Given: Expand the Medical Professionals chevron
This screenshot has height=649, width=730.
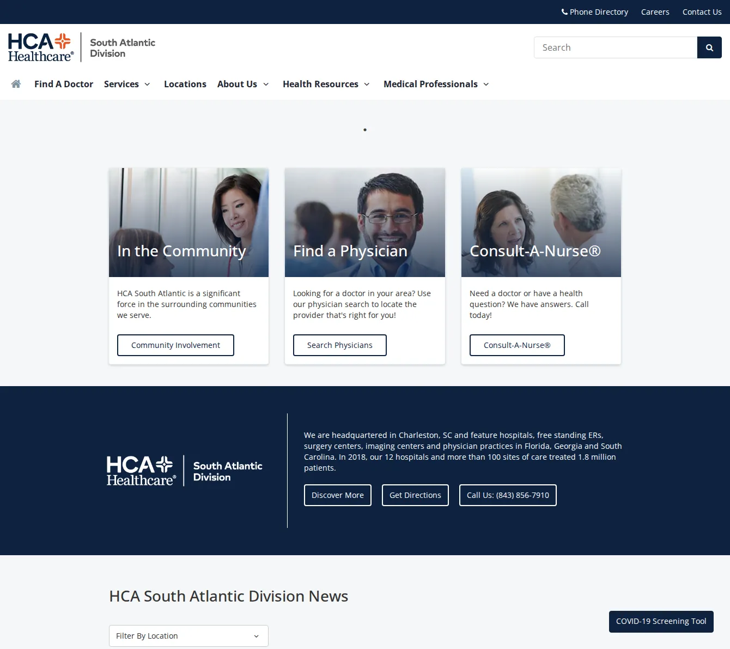Looking at the screenshot, I should (486, 85).
